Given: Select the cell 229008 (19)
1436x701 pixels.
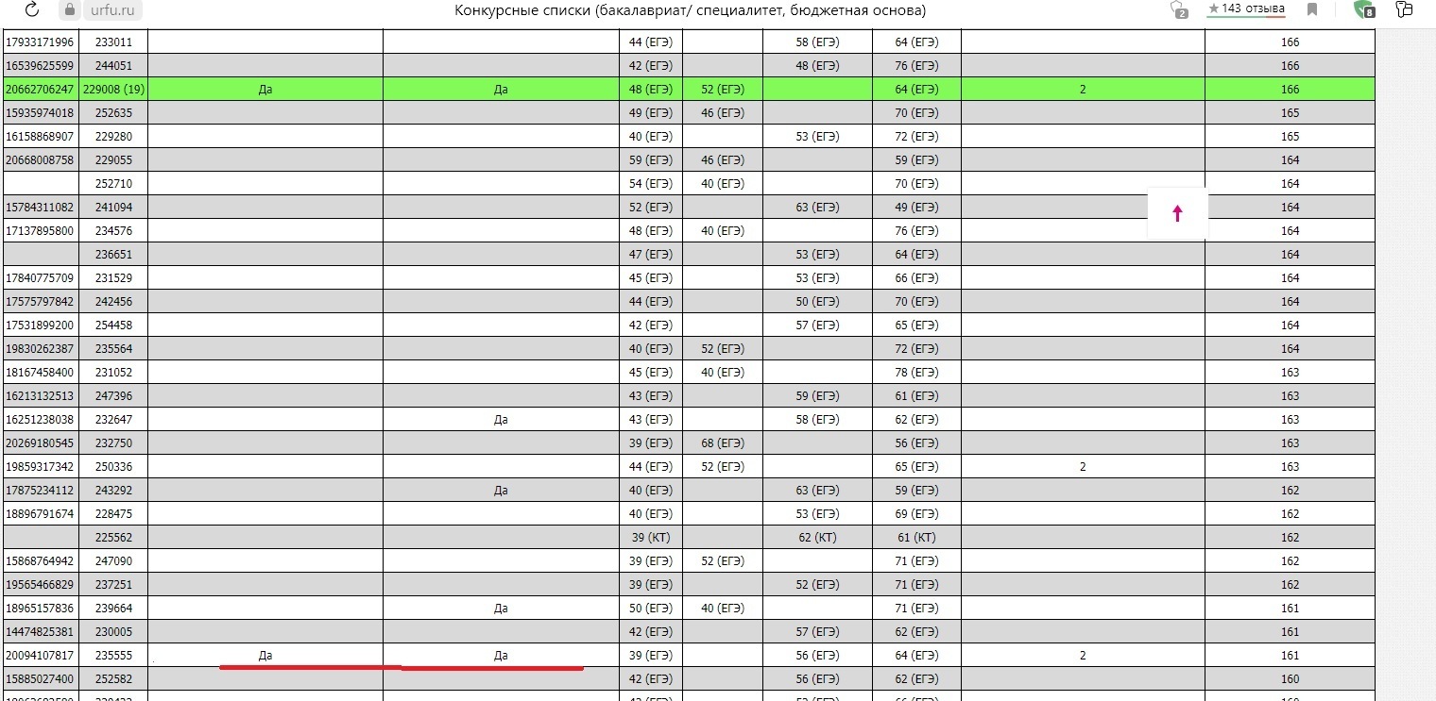Looking at the screenshot, I should click(x=113, y=90).
